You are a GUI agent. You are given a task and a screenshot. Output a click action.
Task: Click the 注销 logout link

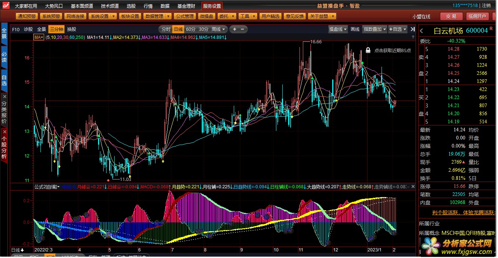click(x=486, y=6)
